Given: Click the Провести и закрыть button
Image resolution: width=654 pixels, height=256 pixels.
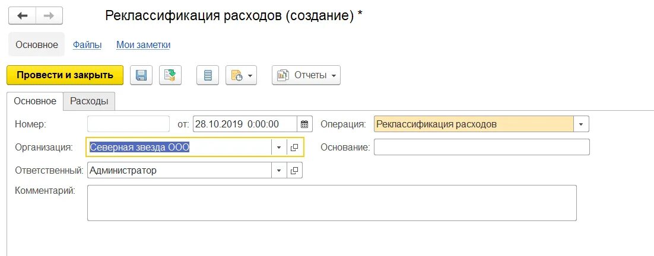Looking at the screenshot, I should [x=65, y=75].
